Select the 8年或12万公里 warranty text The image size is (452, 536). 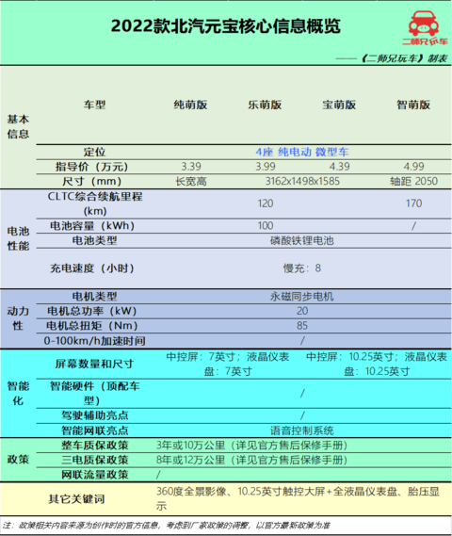[x=252, y=460]
